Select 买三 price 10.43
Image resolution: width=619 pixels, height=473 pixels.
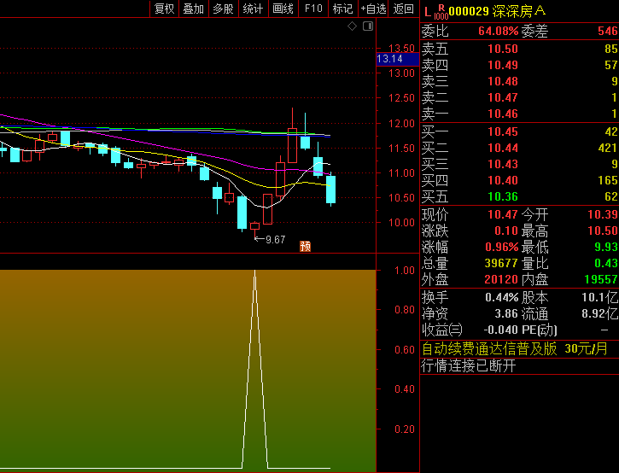click(503, 164)
